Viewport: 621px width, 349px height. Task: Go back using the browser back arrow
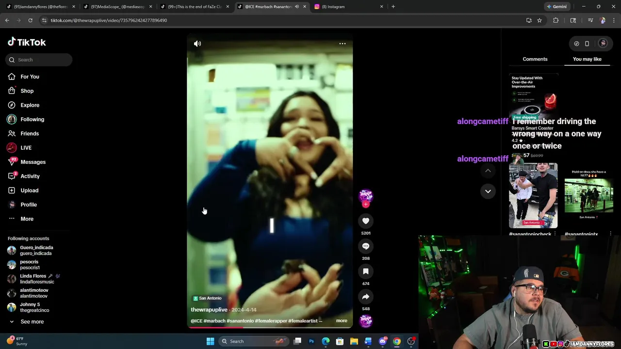pyautogui.click(x=7, y=20)
